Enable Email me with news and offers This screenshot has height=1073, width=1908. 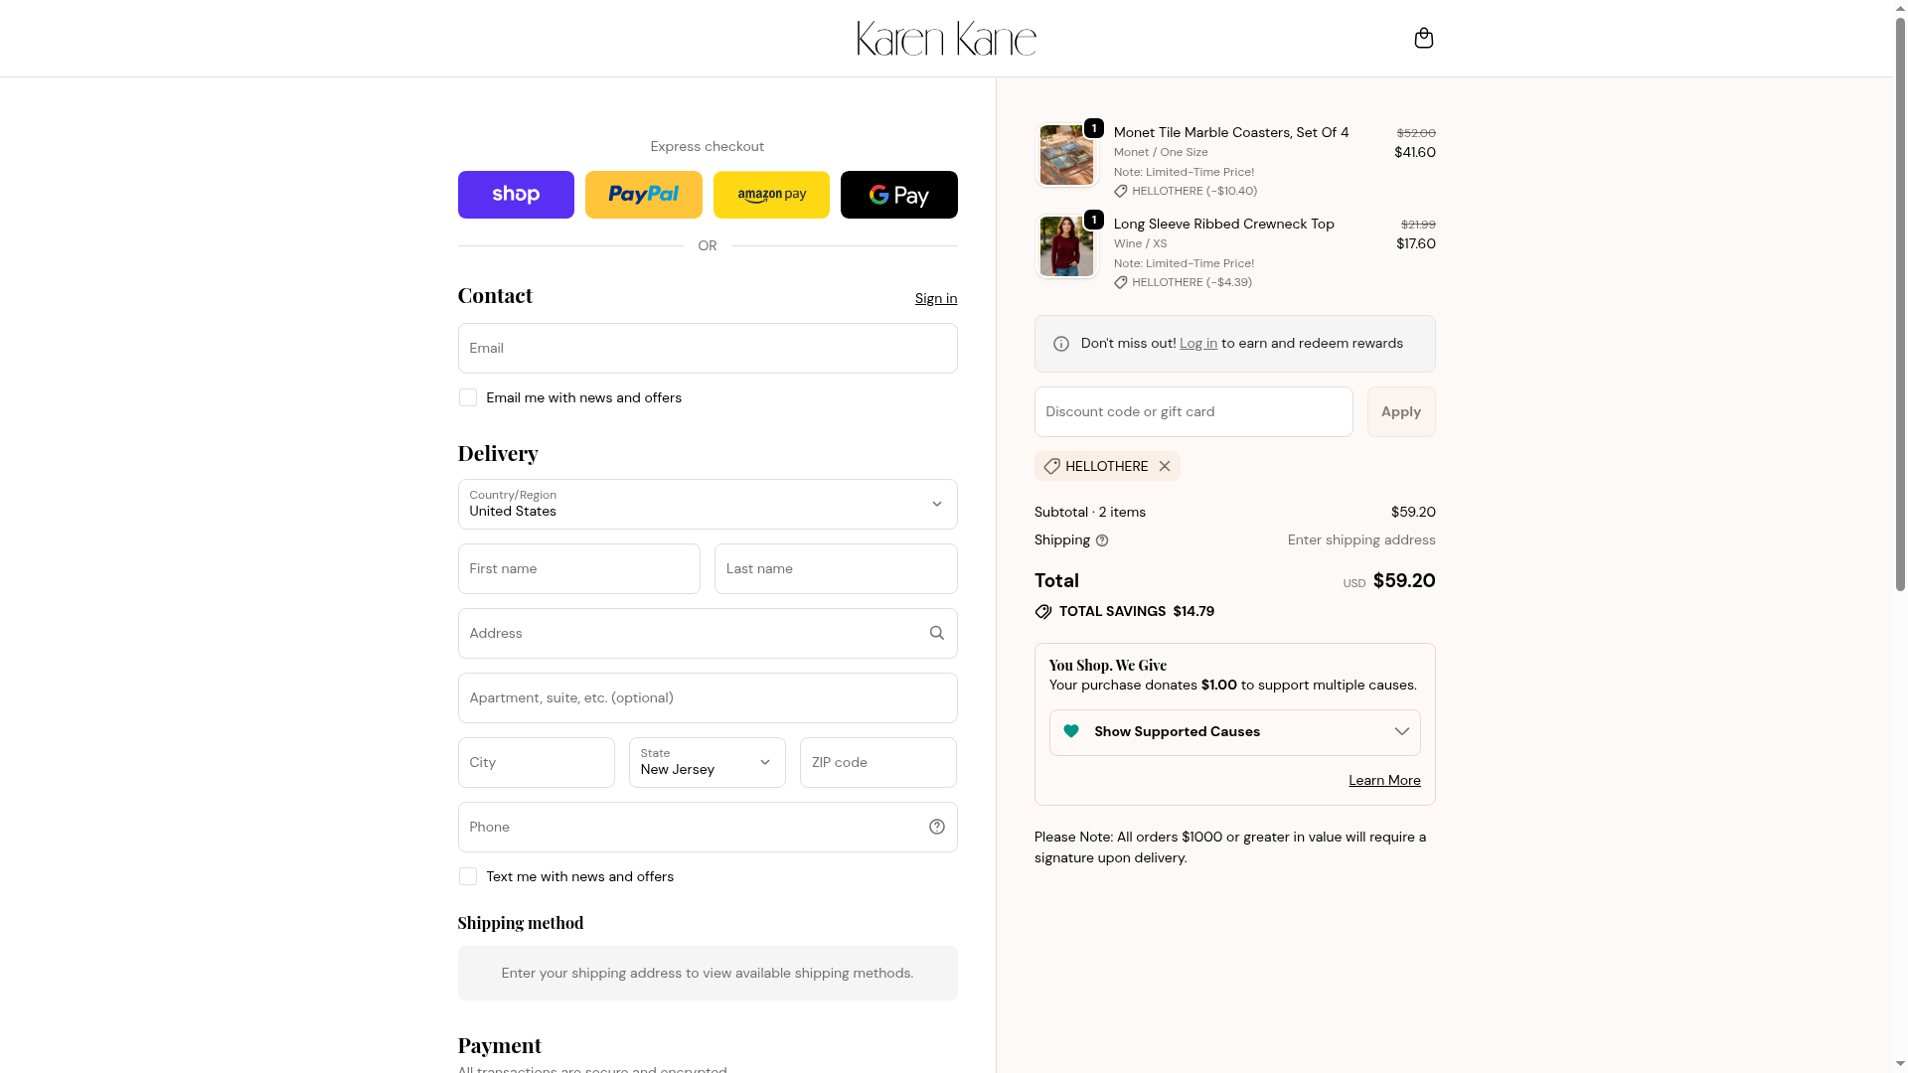pyautogui.click(x=468, y=397)
